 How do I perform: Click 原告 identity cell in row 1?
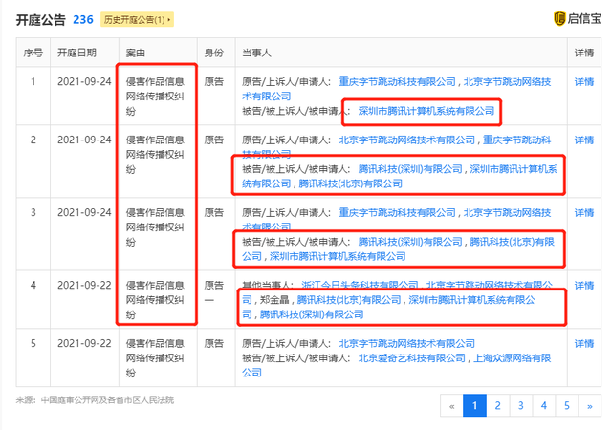[214, 81]
